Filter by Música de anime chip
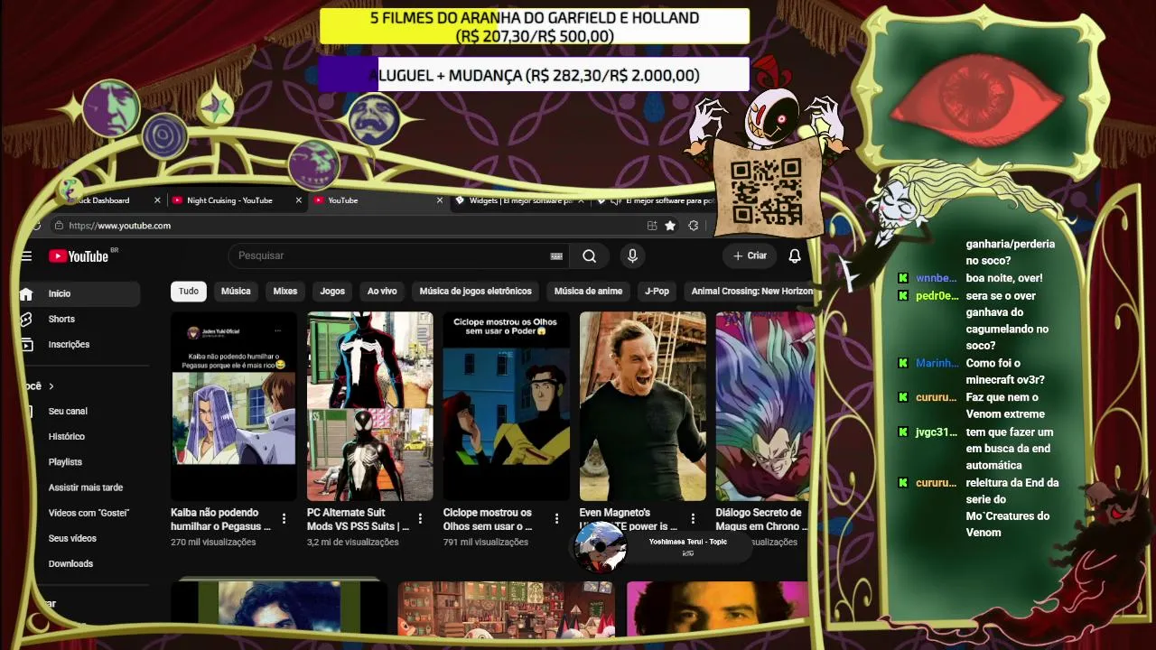Image resolution: width=1156 pixels, height=650 pixels. (588, 292)
